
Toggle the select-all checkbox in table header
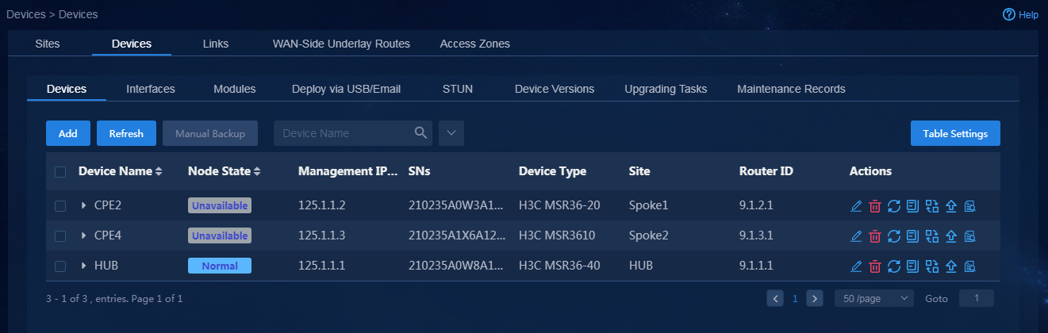coord(60,171)
